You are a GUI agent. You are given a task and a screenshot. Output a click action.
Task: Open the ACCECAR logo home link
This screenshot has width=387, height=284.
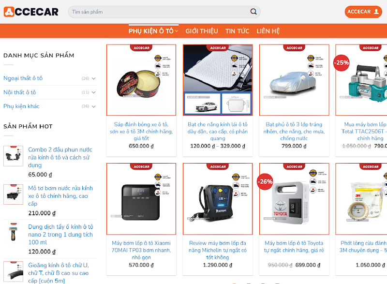click(31, 12)
